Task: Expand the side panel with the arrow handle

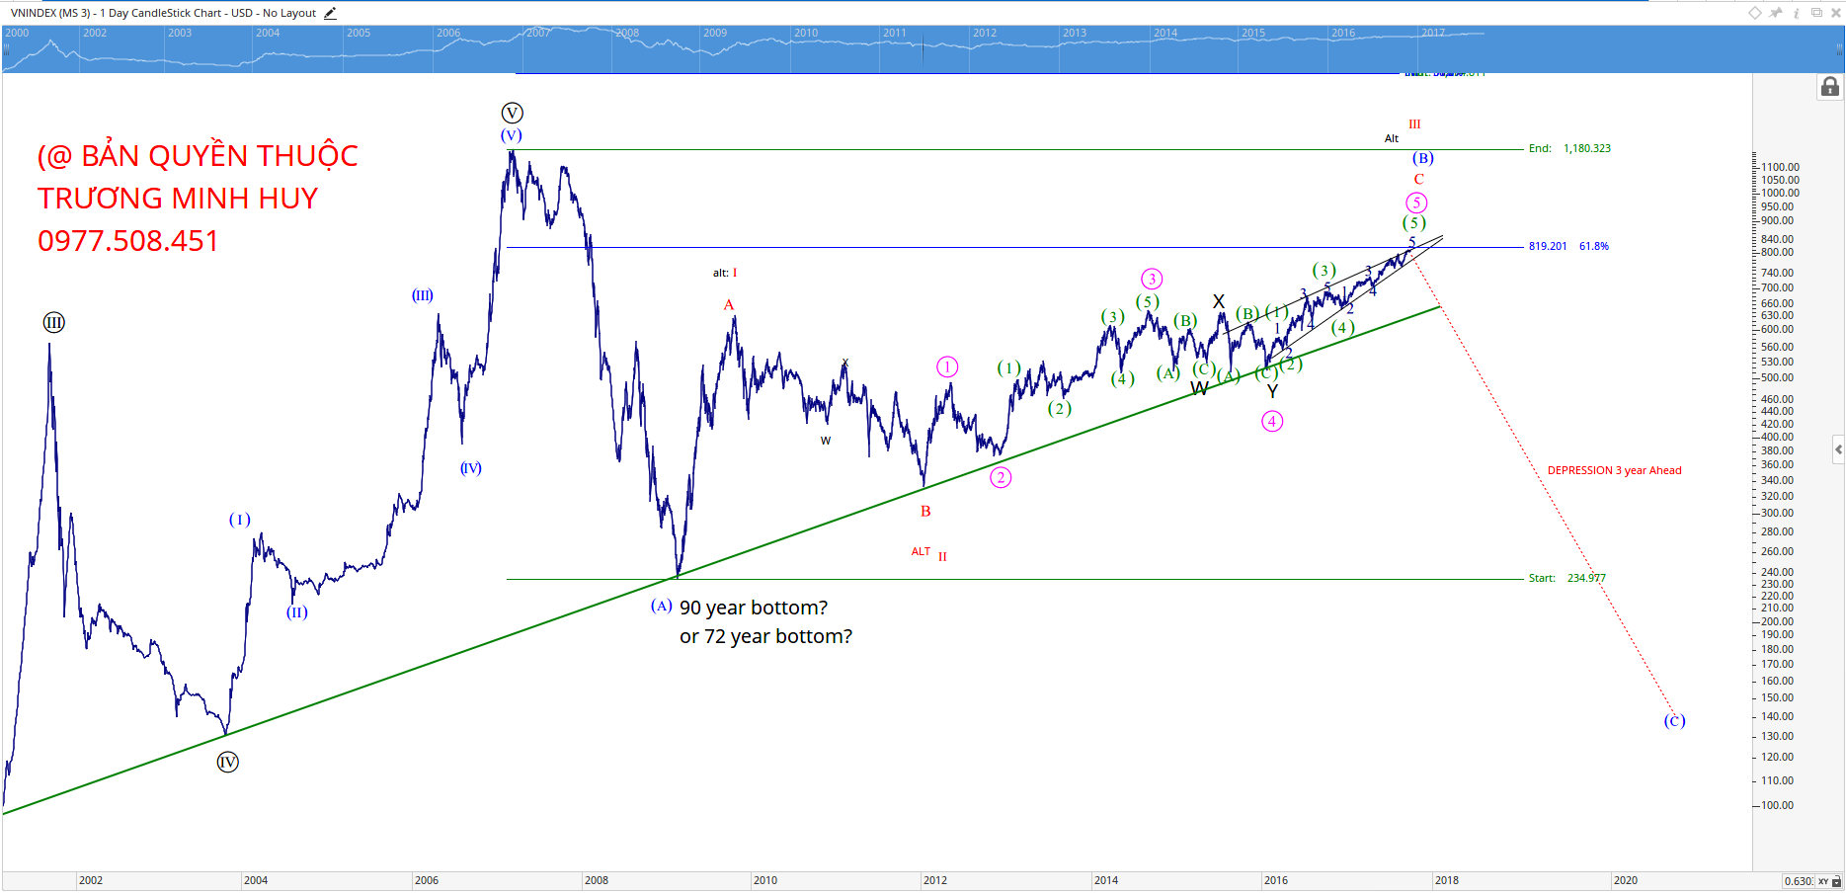Action: (x=1837, y=449)
